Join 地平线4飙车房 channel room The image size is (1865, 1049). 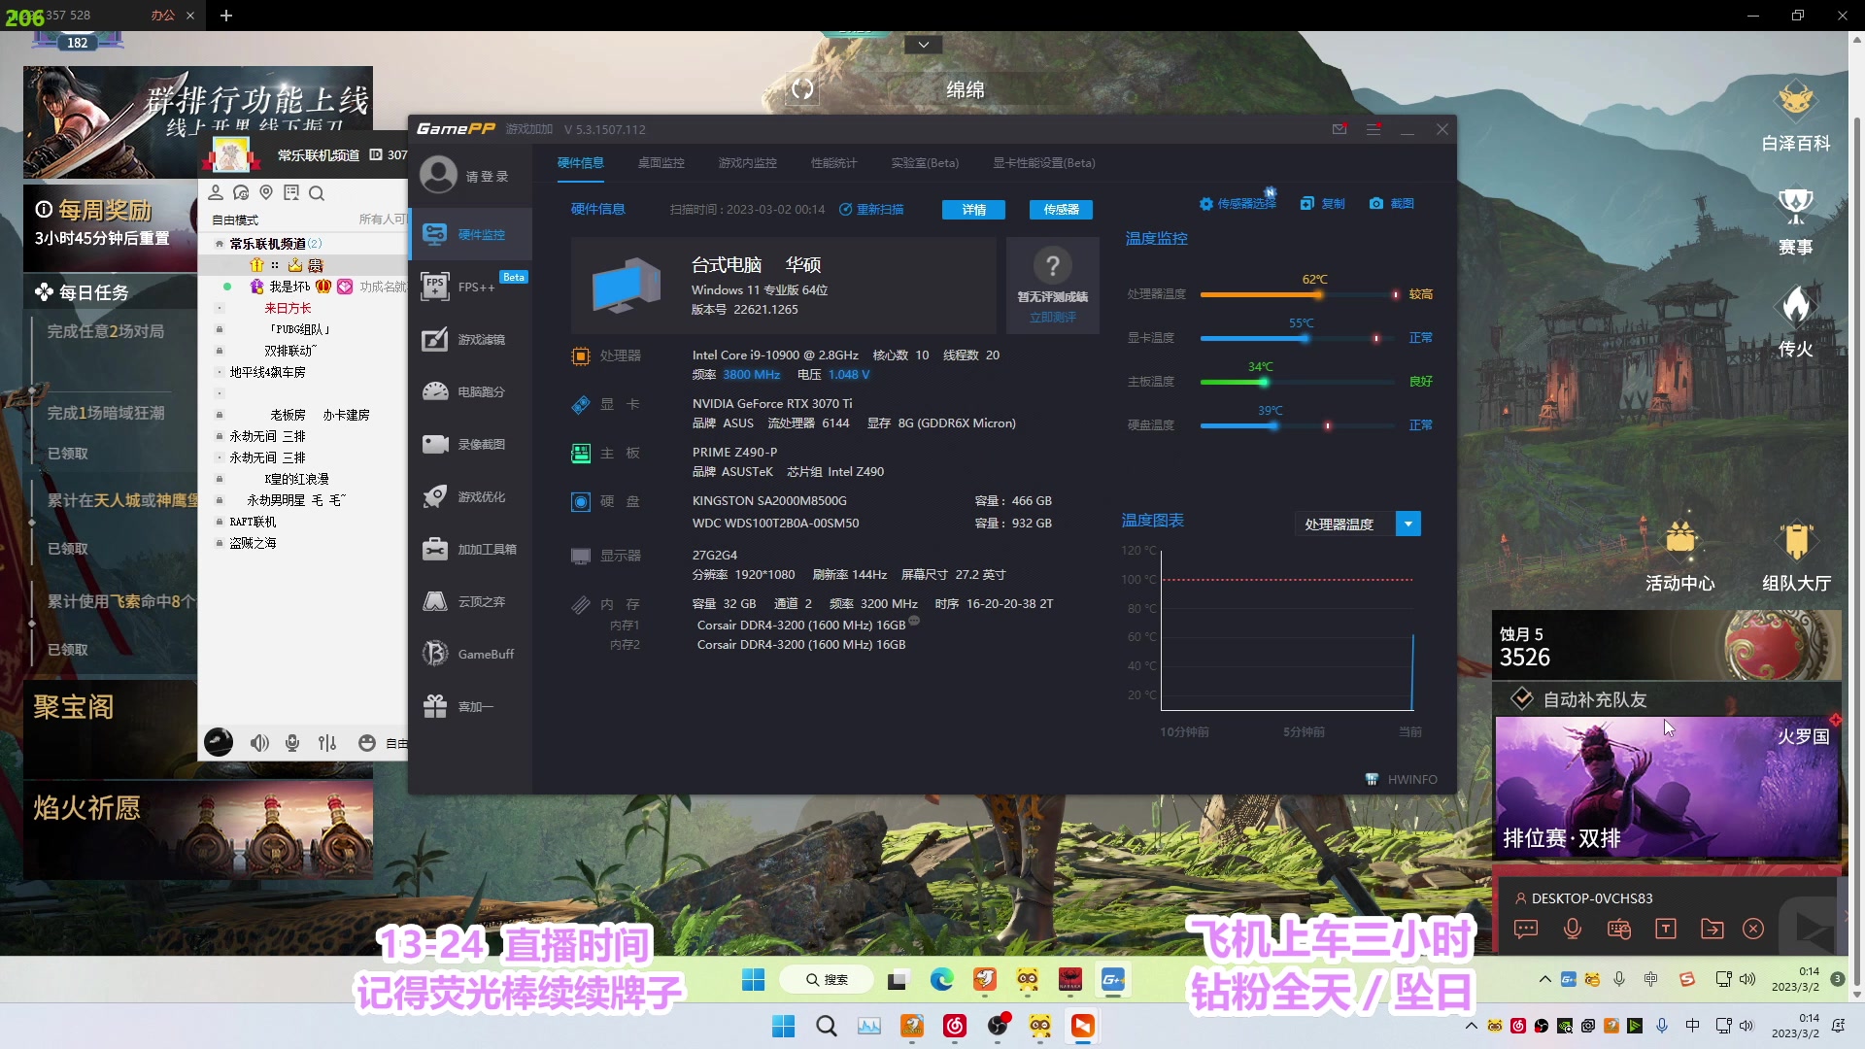268,372
